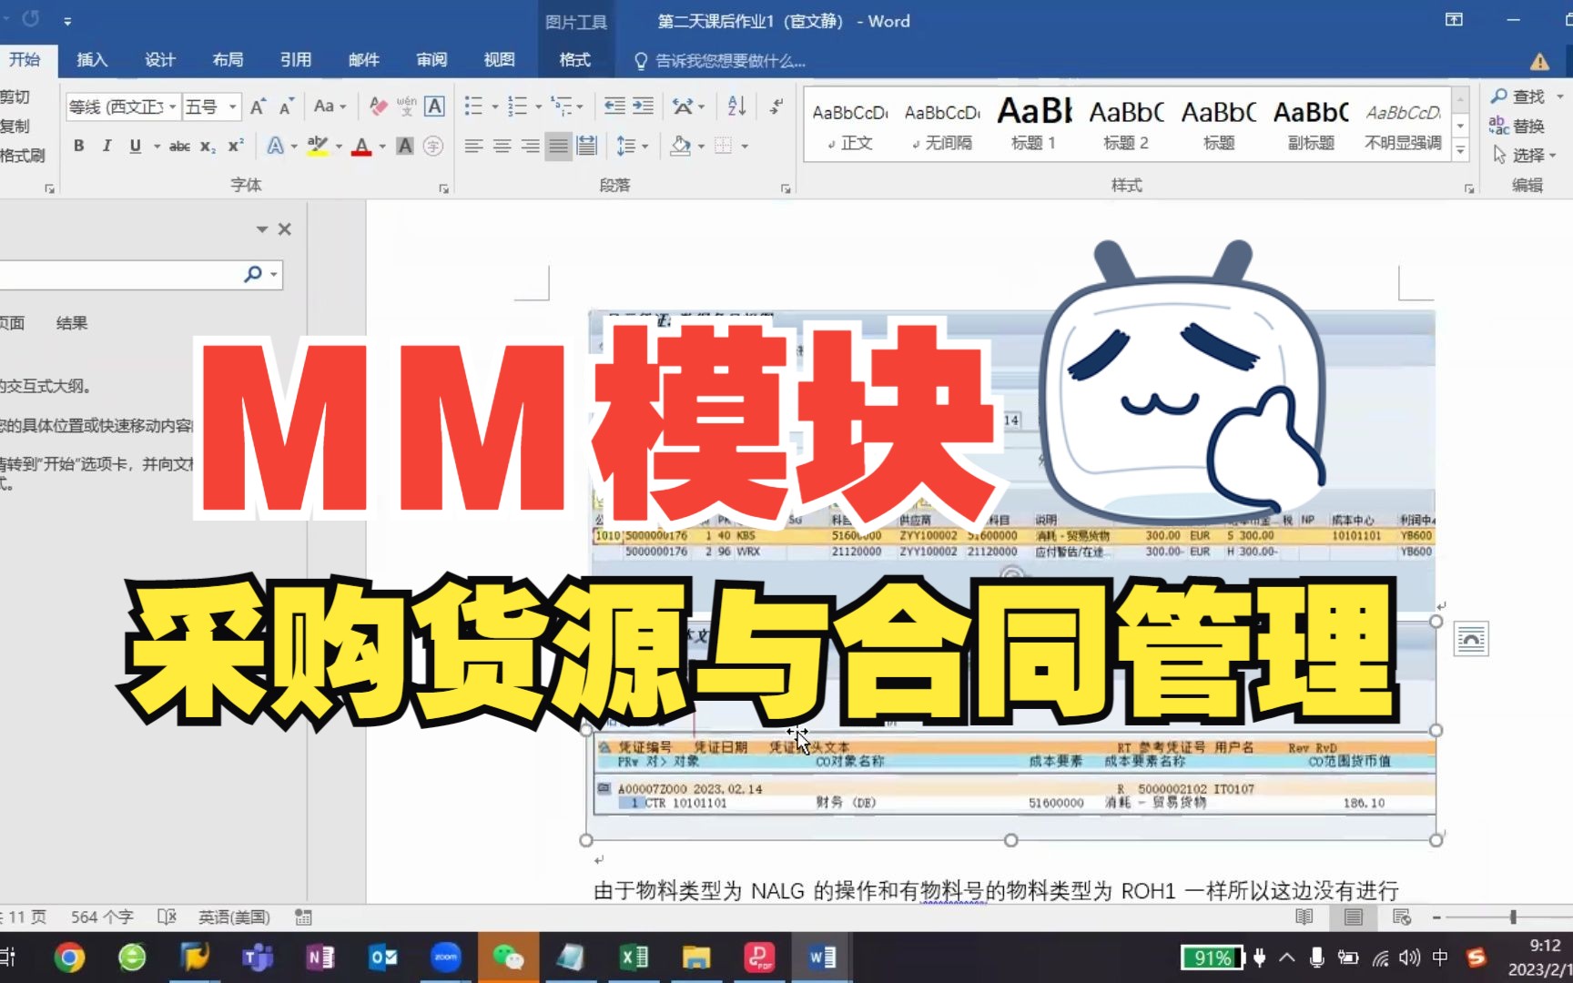Viewport: 1573px width, 983px height.
Task: Toggle italic formatting
Action: click(x=107, y=146)
